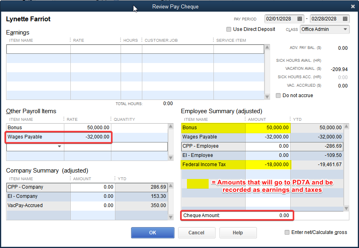
Task: Edit EI - Employee amount 0.00
Action: point(268,155)
